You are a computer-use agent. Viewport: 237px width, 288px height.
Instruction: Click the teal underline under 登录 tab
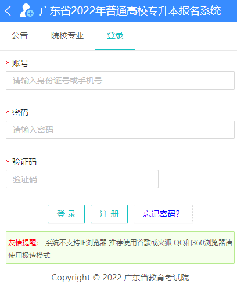pos(115,49)
